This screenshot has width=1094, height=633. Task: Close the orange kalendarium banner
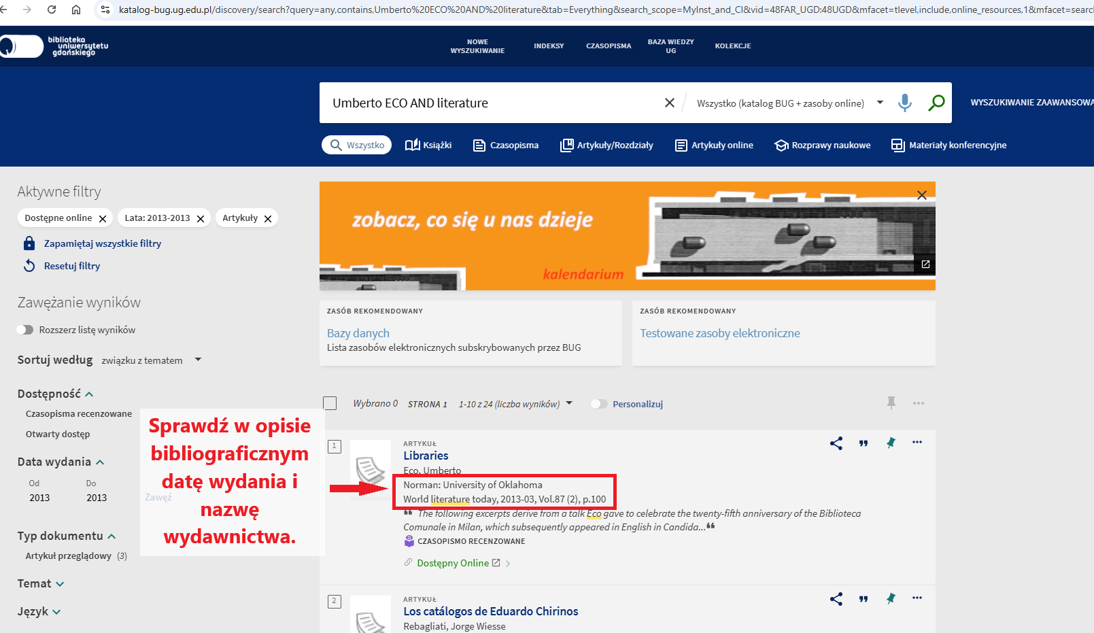pyautogui.click(x=922, y=195)
